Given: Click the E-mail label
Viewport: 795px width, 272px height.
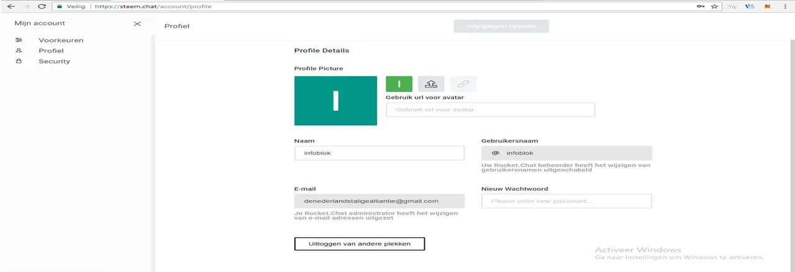Looking at the screenshot, I should tap(306, 189).
